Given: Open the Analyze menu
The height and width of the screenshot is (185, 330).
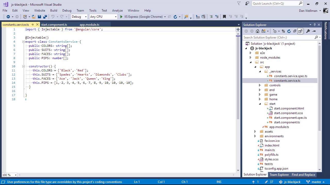Looking at the screenshot, I should [117, 11].
